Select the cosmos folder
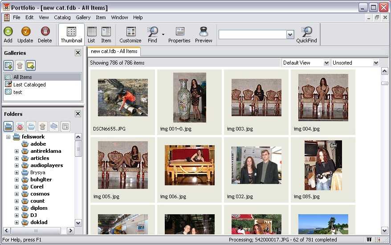This screenshot has height=245, width=391. click(x=40, y=194)
